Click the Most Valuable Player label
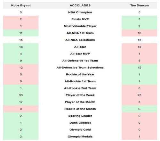This screenshot has height=141, width=160. pyautogui.click(x=80, y=26)
